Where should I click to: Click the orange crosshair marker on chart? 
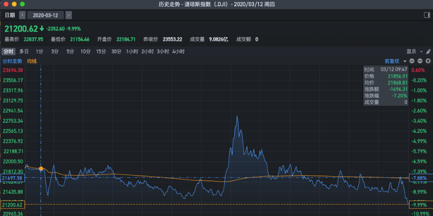click(x=41, y=168)
